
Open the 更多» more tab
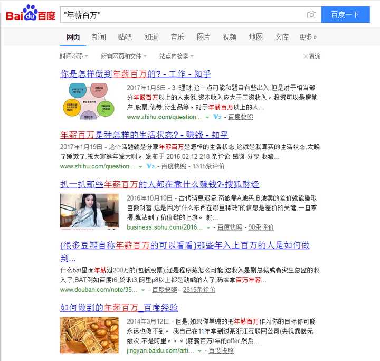[308, 37]
